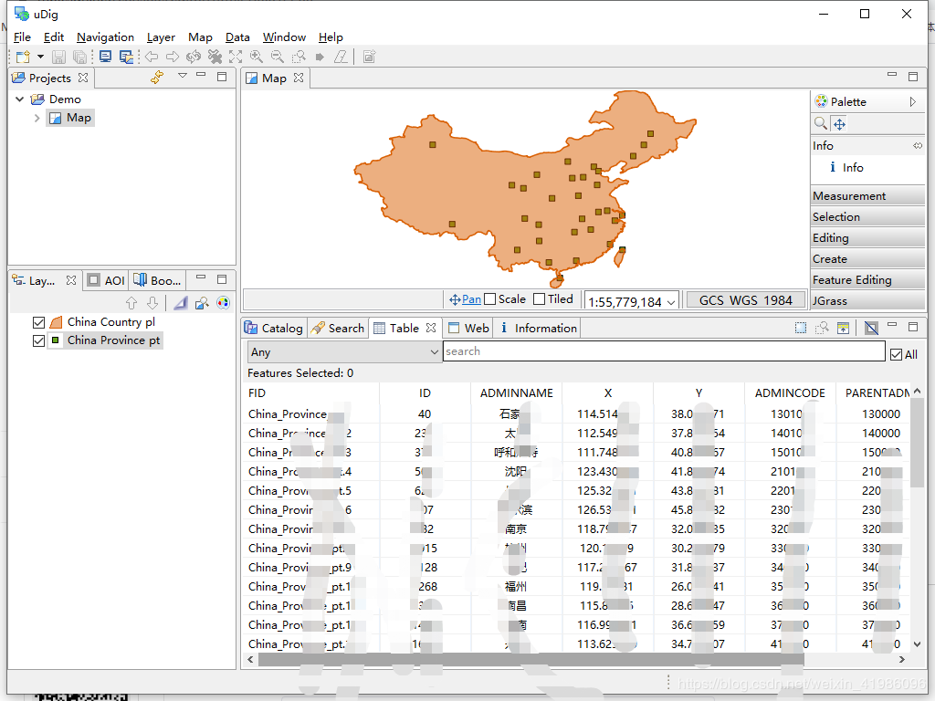Open the Navigation menu
Image resolution: width=935 pixels, height=701 pixels.
[106, 37]
